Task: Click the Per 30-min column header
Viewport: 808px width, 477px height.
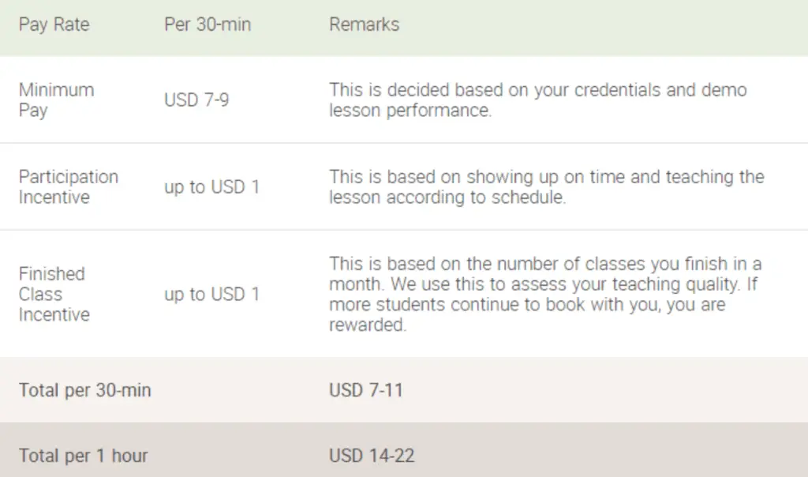Action: (x=208, y=24)
